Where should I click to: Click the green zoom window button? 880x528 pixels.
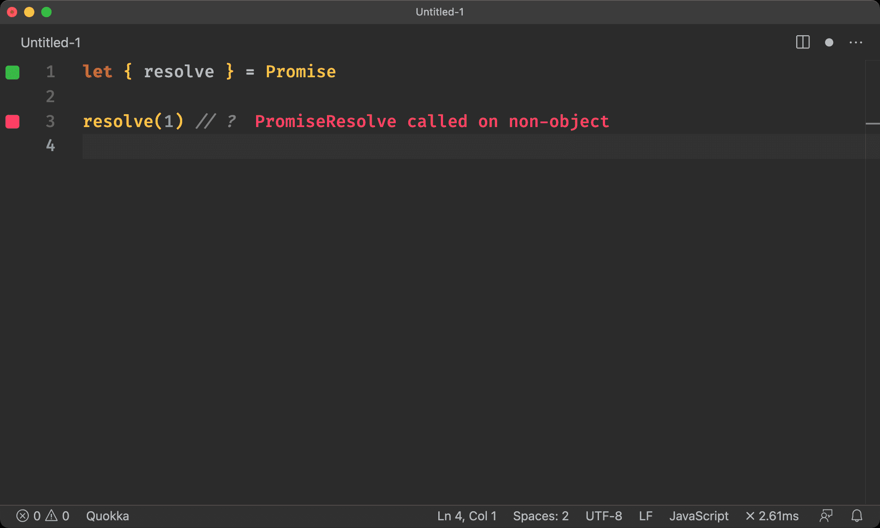[x=46, y=12]
